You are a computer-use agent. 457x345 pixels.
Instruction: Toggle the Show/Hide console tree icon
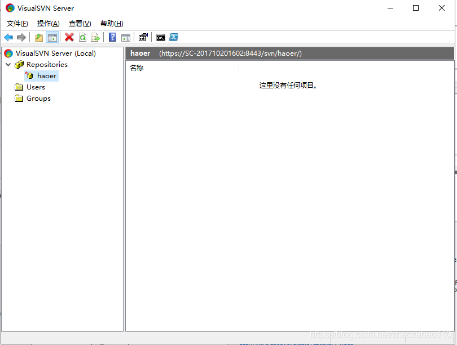point(52,37)
